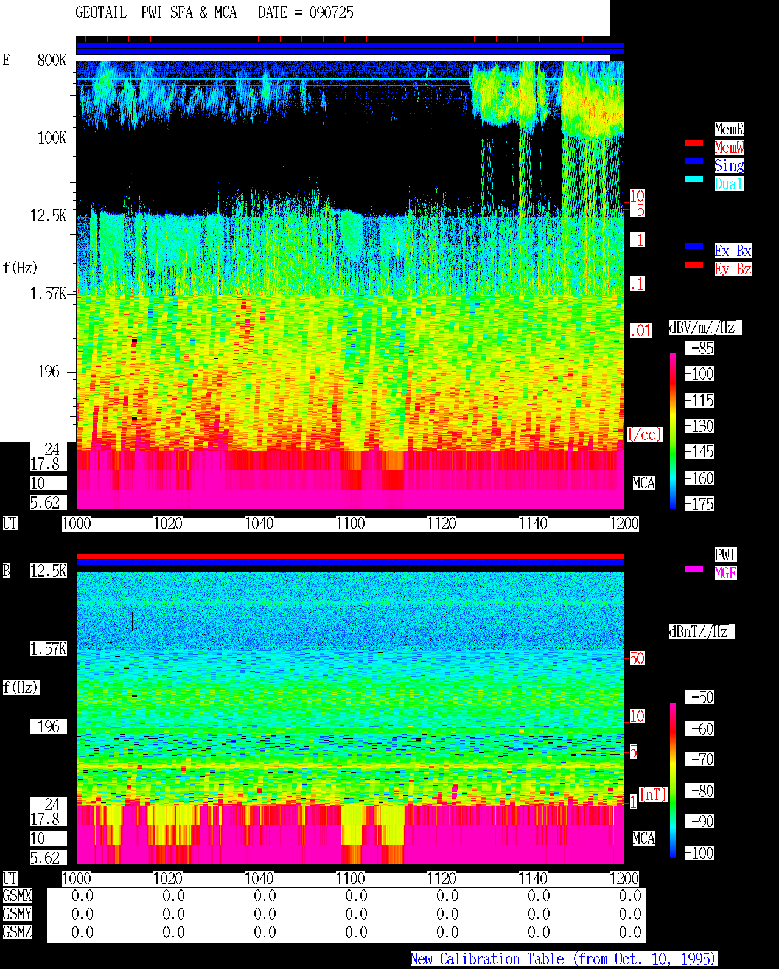Click the New Calibration Table link
779x969 pixels.
(x=564, y=959)
